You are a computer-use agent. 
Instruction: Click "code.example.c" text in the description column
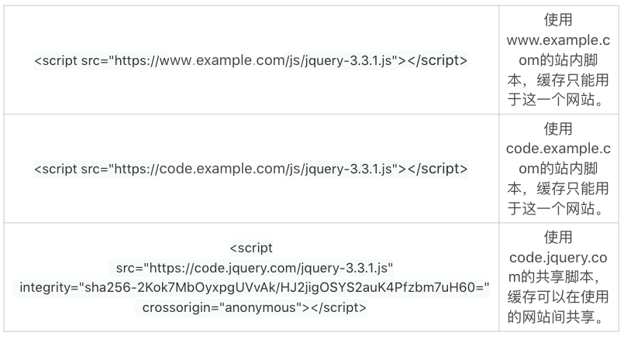557,148
